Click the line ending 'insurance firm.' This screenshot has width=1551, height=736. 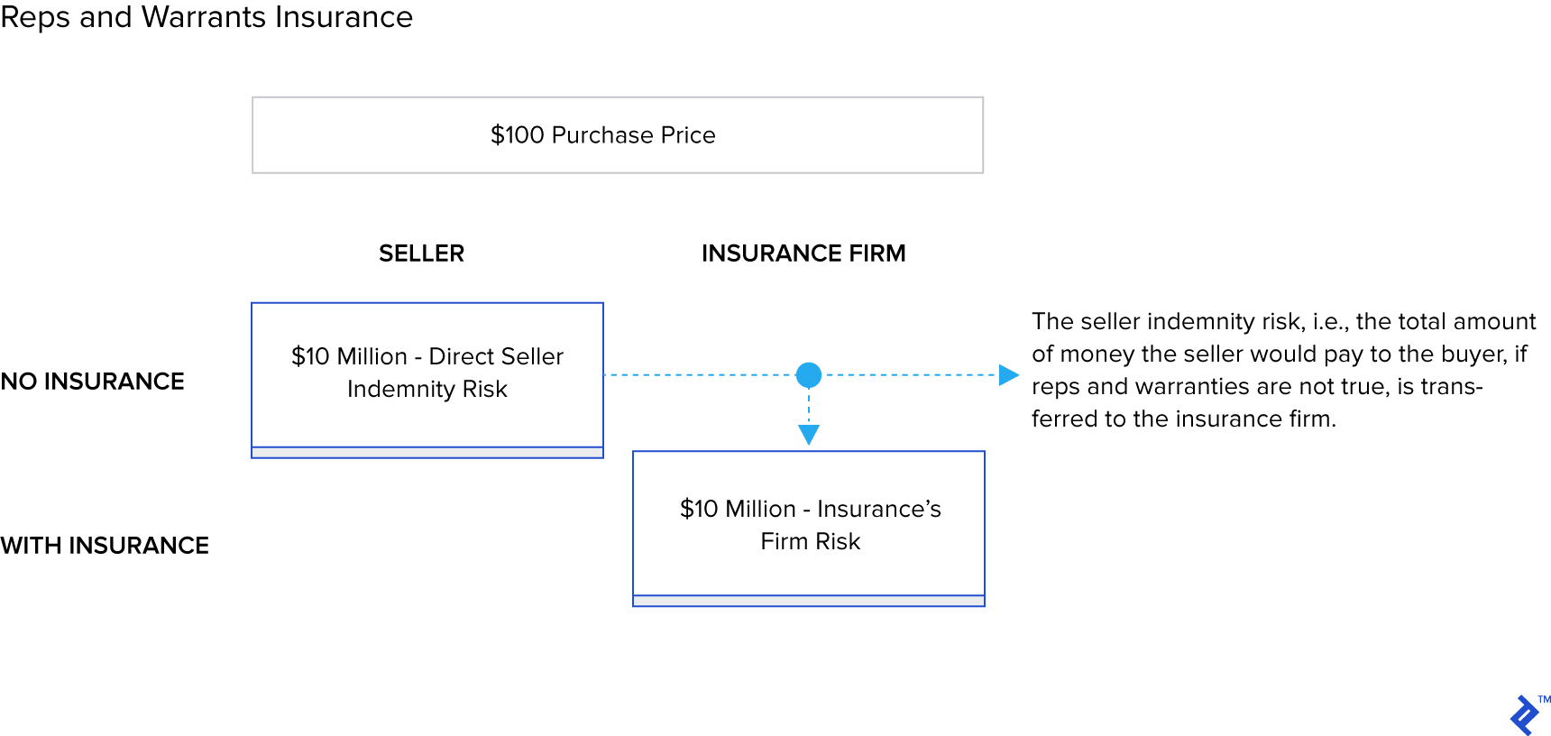pyautogui.click(x=1183, y=419)
